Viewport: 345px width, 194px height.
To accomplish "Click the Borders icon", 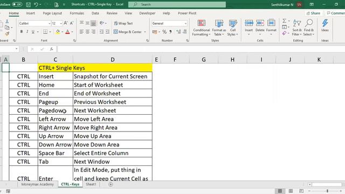I will tap(45, 32).
